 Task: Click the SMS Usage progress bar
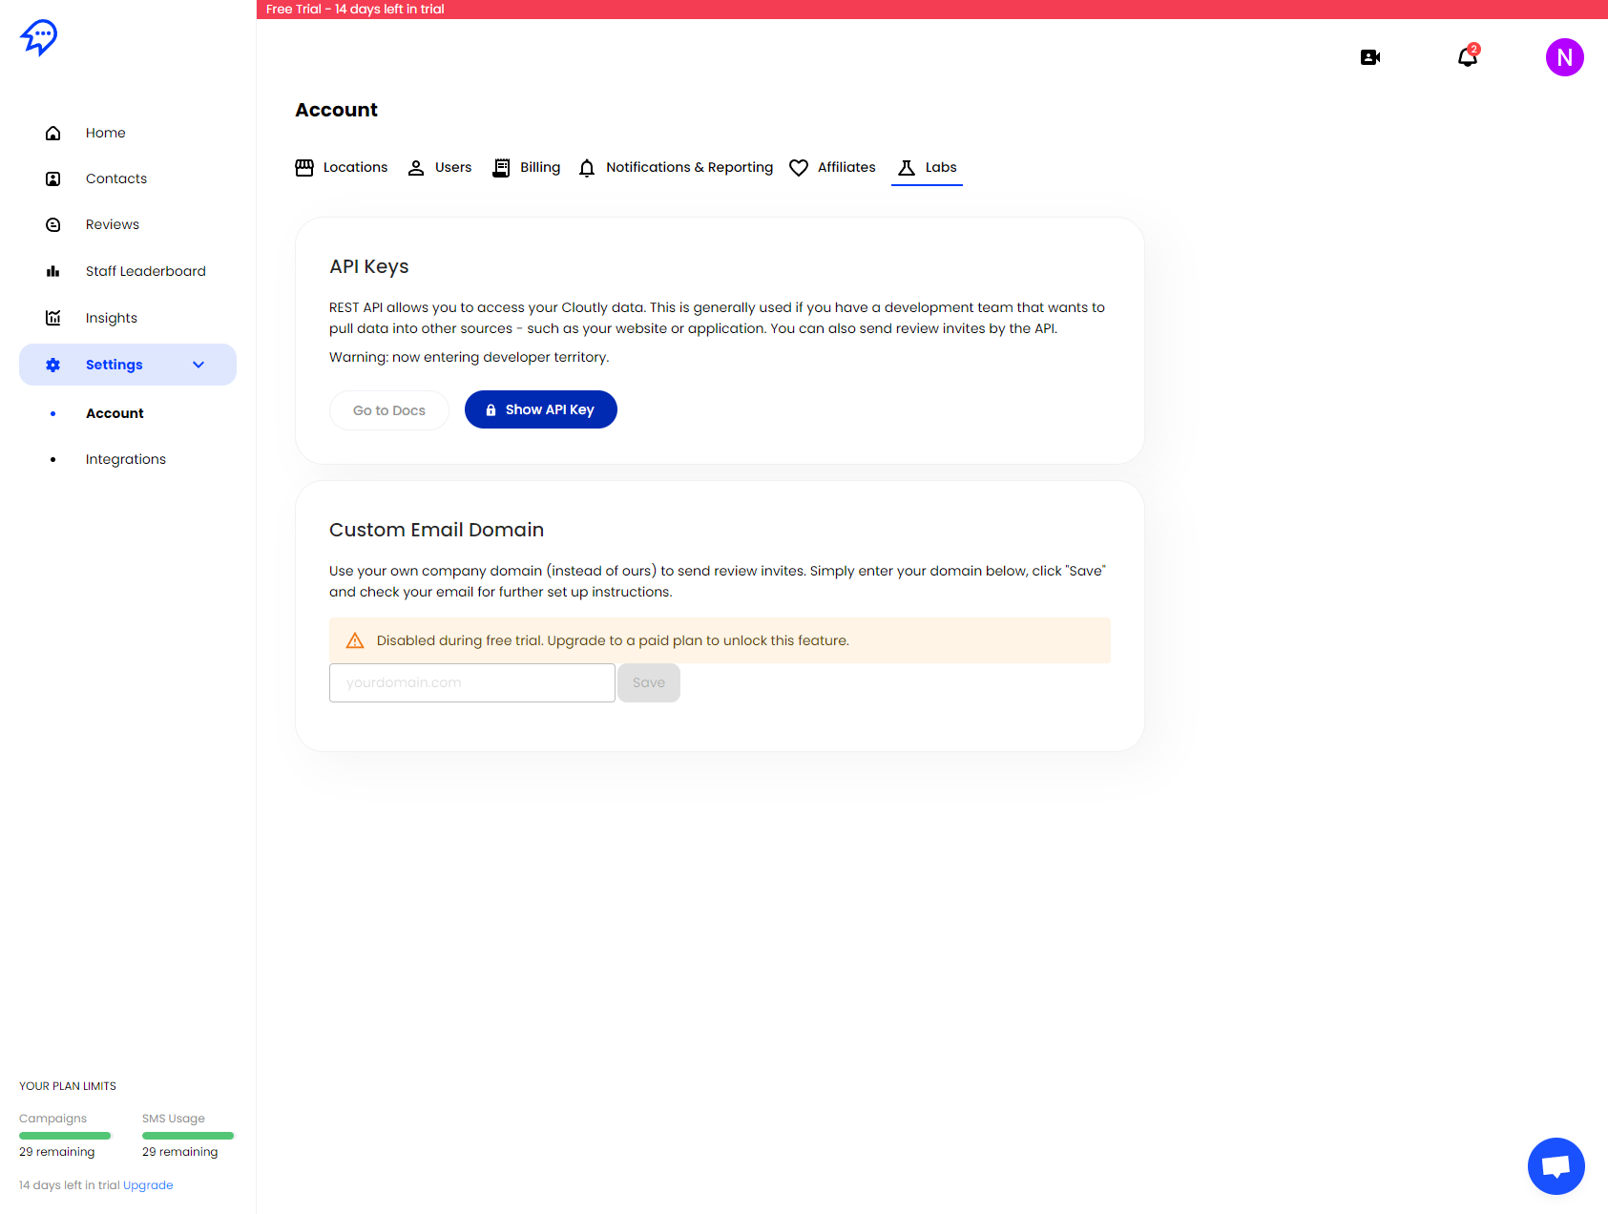(188, 1136)
